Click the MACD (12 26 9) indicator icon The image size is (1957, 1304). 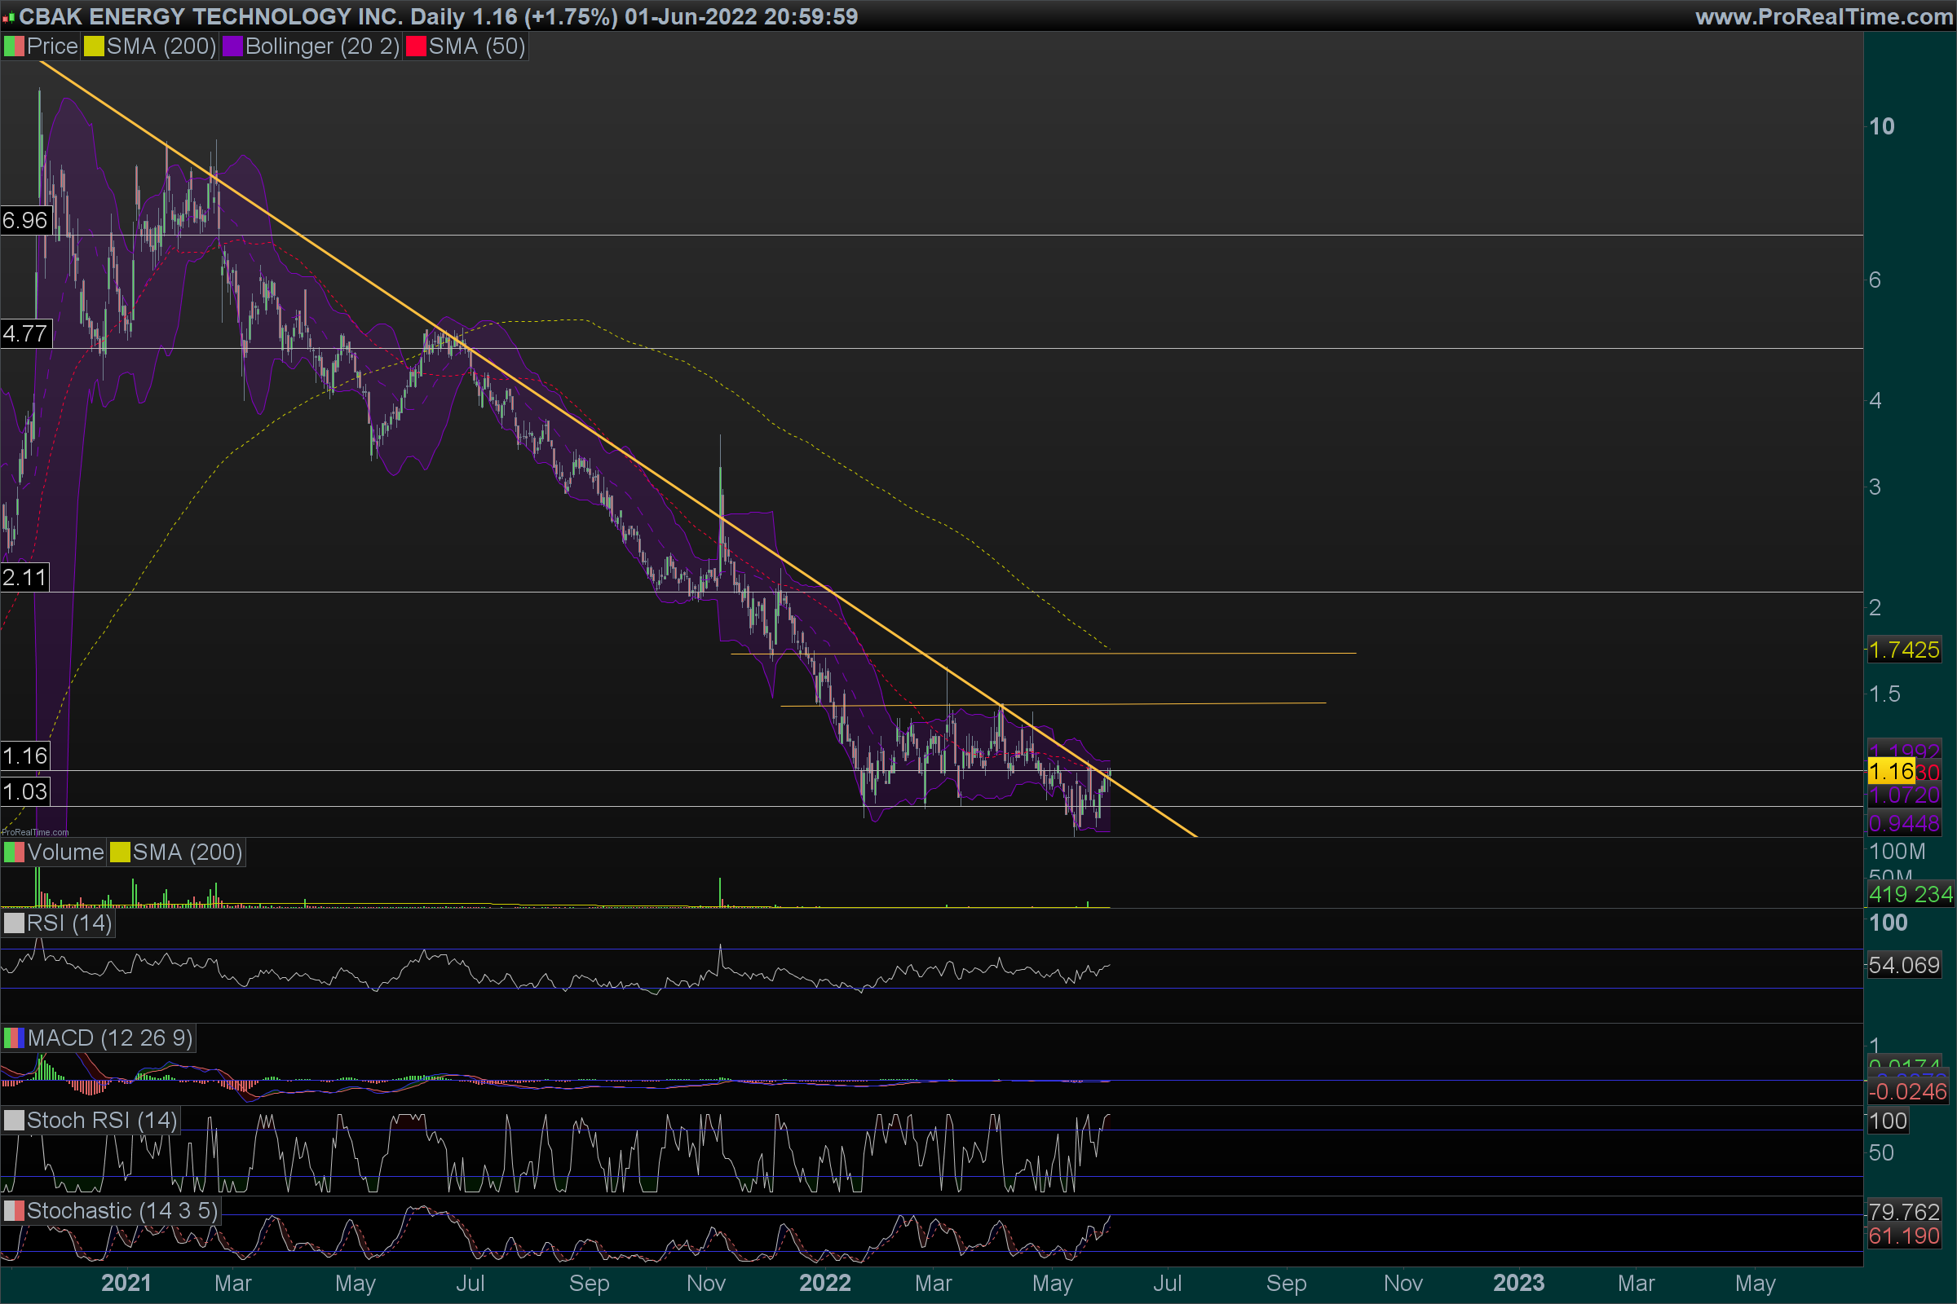[14, 1037]
